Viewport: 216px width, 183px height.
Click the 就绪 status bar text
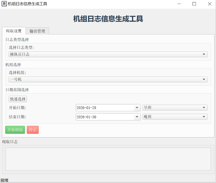tap(4, 180)
